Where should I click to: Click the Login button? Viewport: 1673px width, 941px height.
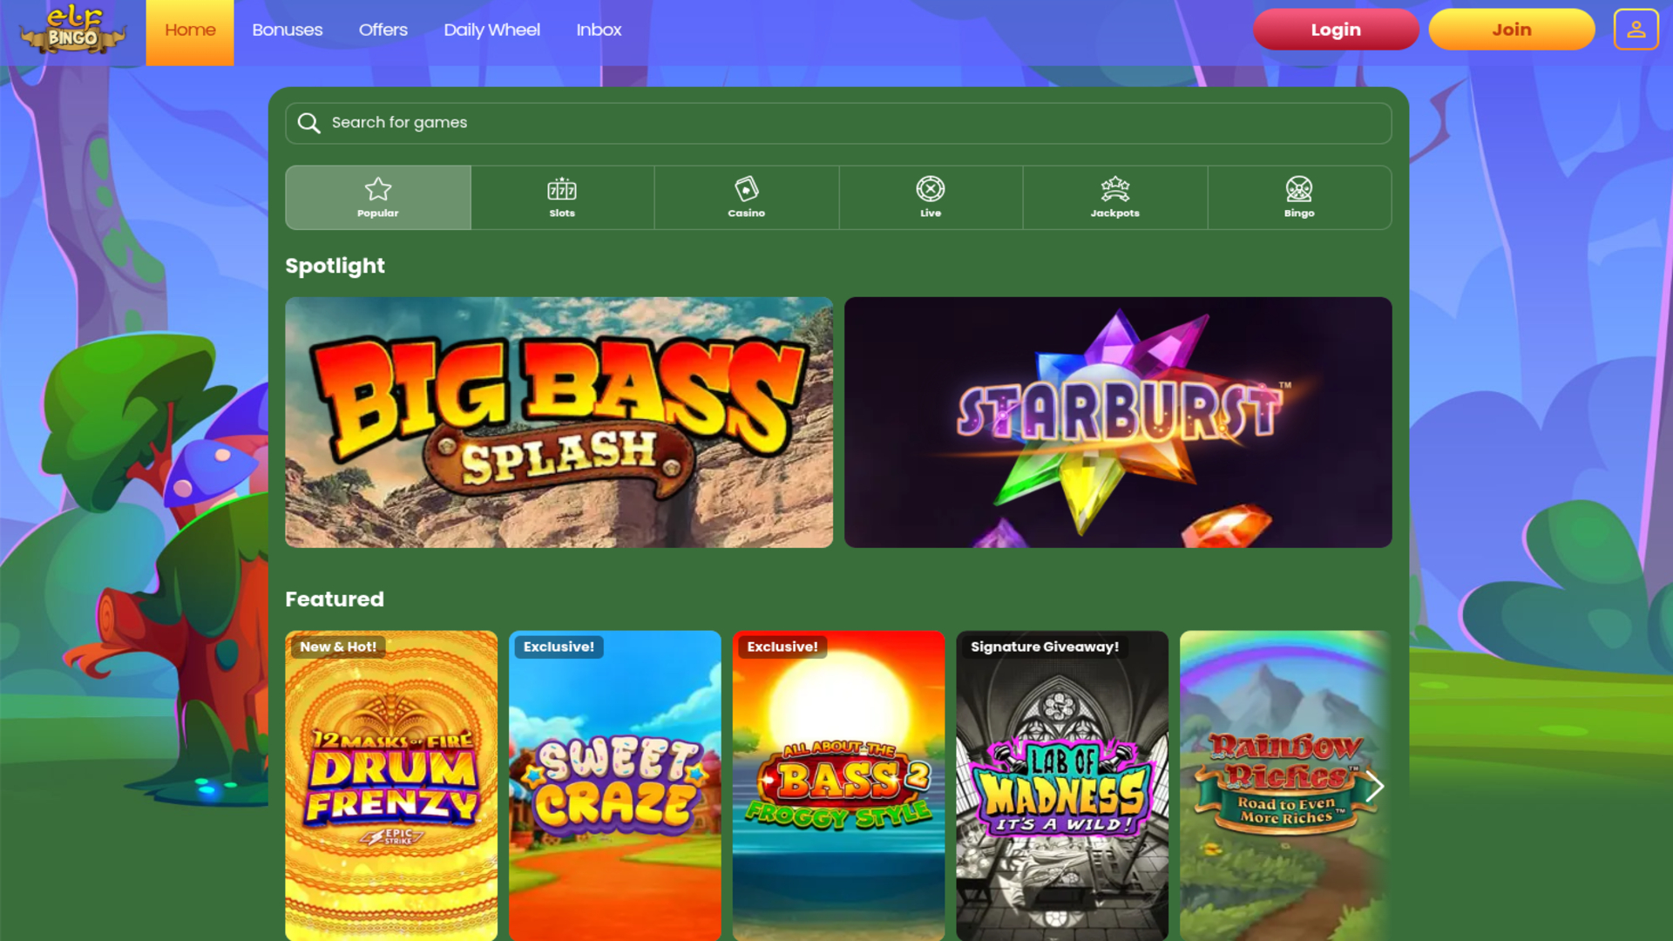coord(1335,29)
